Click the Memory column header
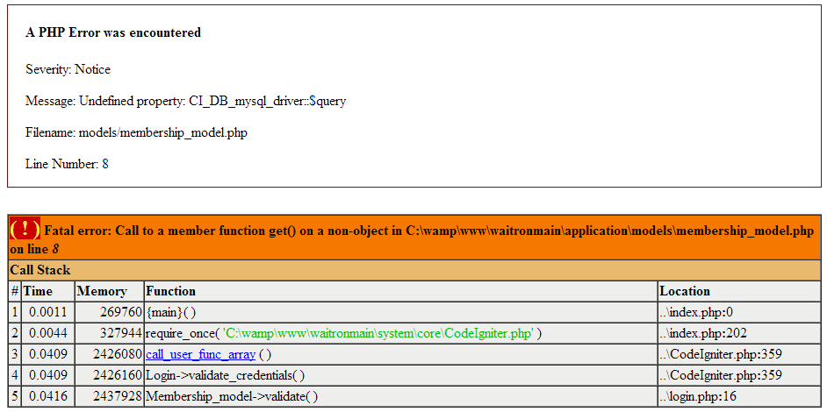827x412 pixels. 102,291
